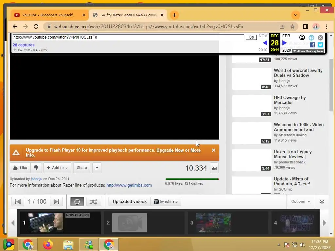335x251 pixels.
Task: Switch to Swifty Razer Anansi tab
Action: tap(128, 15)
